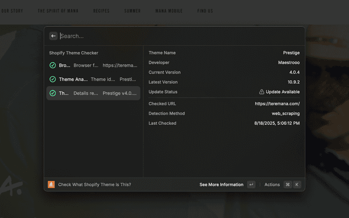Select Mana Mobile in site navigation
349x218 pixels.
[x=169, y=11]
